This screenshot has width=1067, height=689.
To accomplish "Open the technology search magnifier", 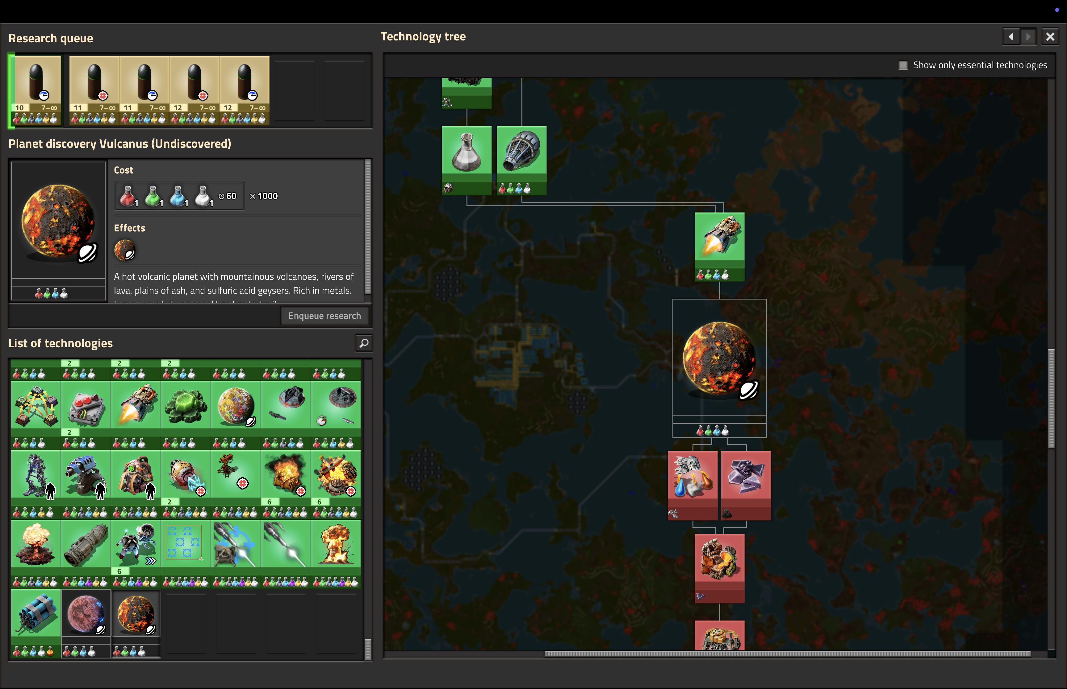I will point(364,343).
